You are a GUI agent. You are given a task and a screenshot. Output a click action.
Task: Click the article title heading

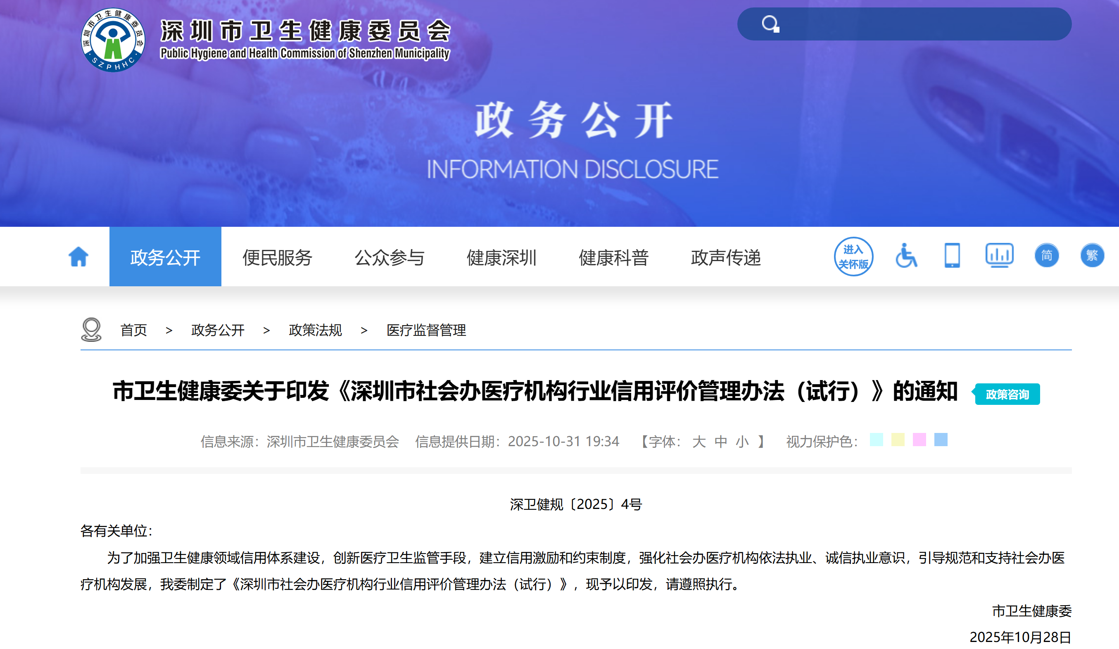click(x=535, y=391)
